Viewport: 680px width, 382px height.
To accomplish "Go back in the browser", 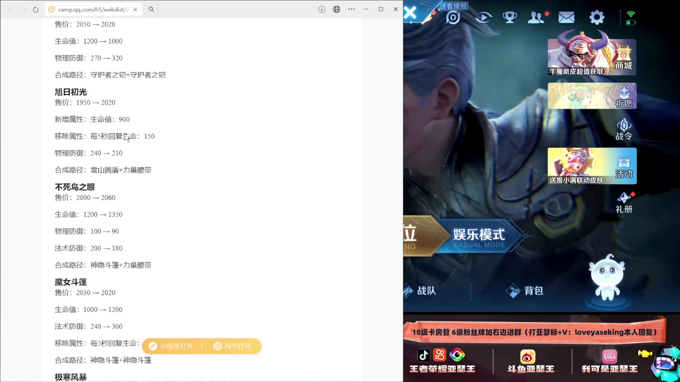I will (10, 10).
